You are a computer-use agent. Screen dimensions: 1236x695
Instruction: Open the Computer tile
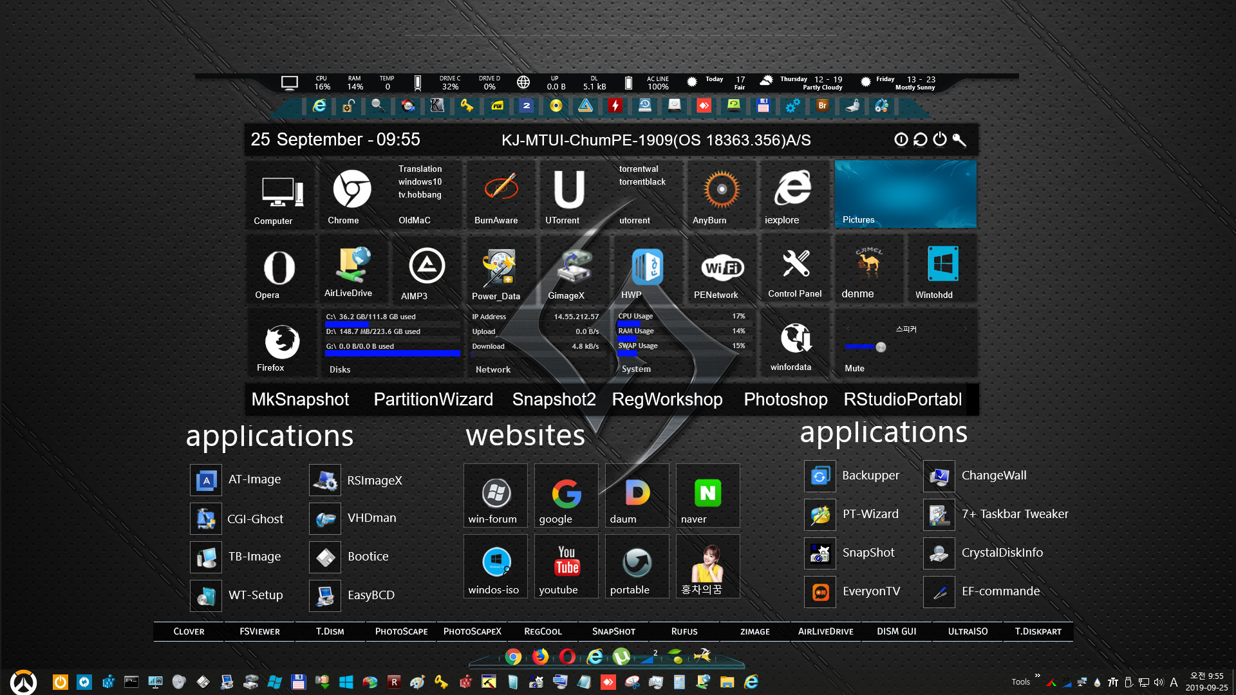(x=280, y=195)
